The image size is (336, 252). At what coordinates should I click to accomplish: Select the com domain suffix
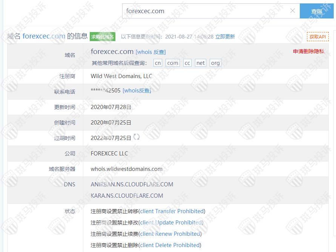coord(173,63)
